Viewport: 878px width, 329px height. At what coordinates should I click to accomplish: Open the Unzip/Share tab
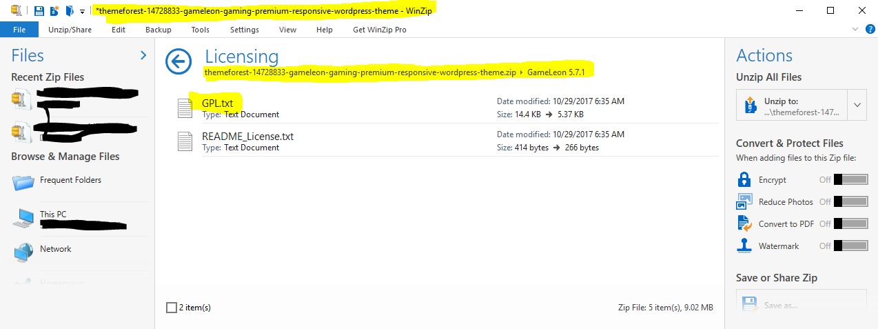pos(70,30)
